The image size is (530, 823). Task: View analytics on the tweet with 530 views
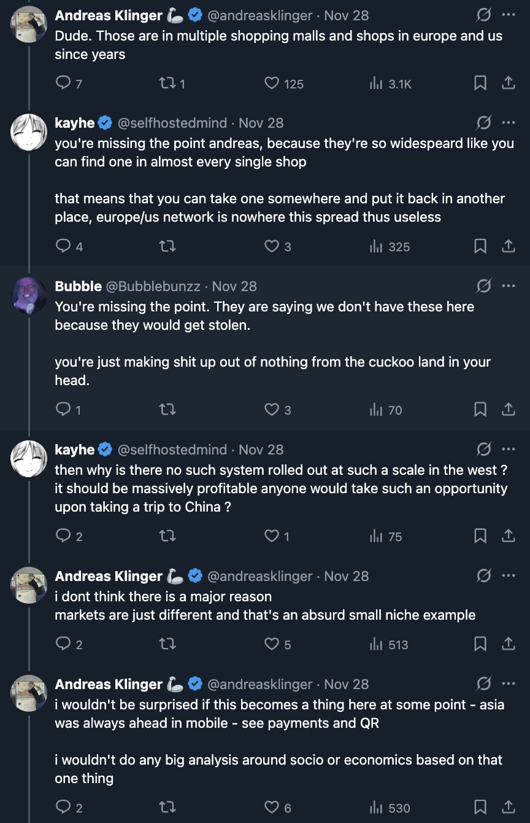pyautogui.click(x=390, y=808)
